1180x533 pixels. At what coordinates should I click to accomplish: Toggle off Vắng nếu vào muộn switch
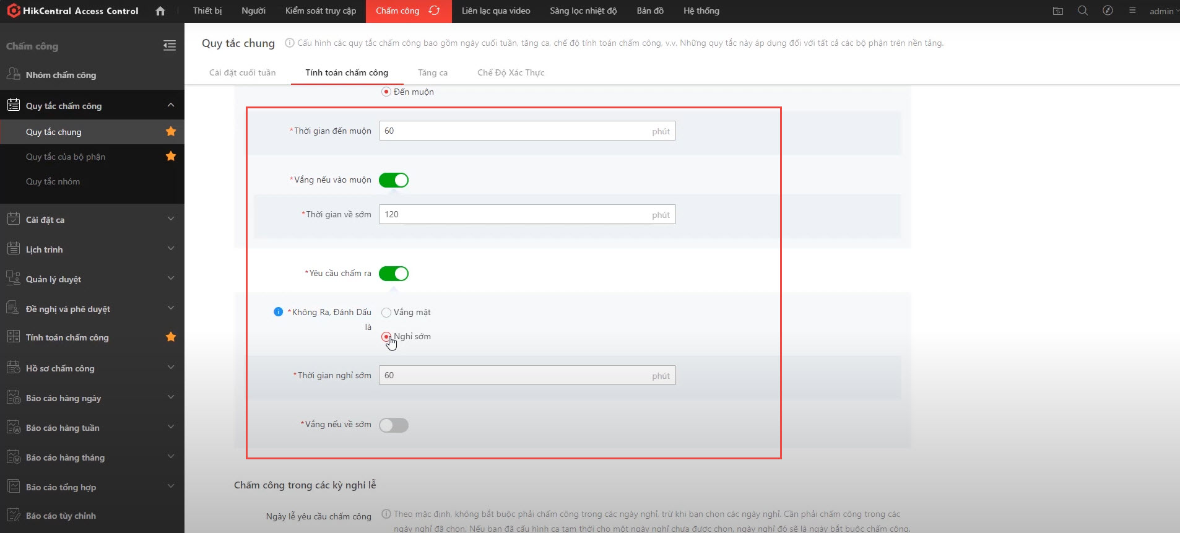coord(394,180)
